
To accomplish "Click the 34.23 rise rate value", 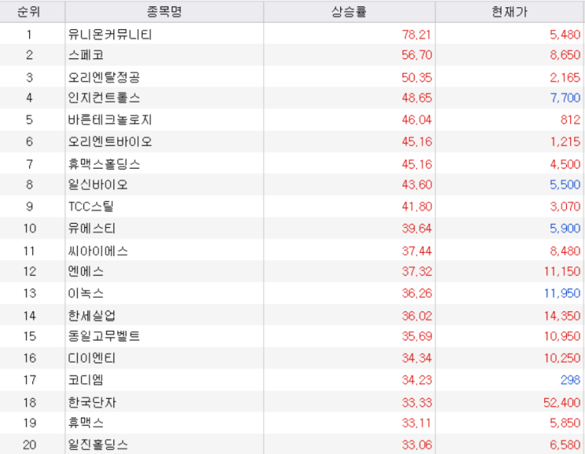I will point(417,380).
